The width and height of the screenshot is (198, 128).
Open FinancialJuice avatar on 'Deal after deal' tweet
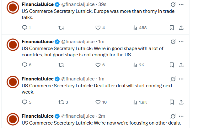pyautogui.click(x=13, y=82)
